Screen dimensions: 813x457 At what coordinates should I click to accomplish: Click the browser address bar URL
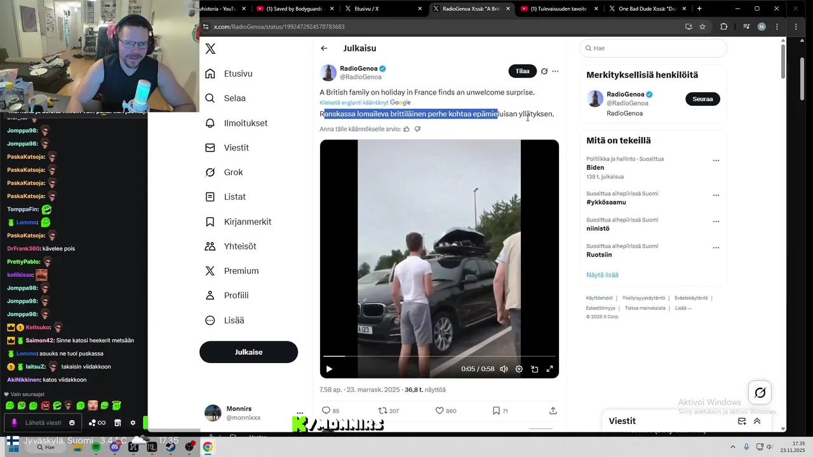point(279,27)
